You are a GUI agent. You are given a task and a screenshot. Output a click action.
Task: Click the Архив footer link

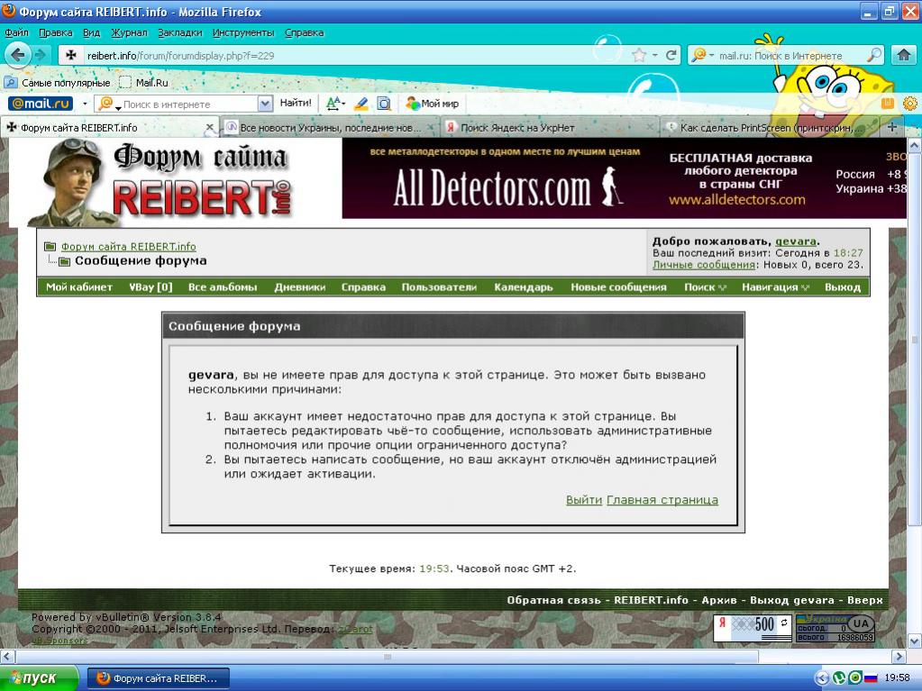719,600
